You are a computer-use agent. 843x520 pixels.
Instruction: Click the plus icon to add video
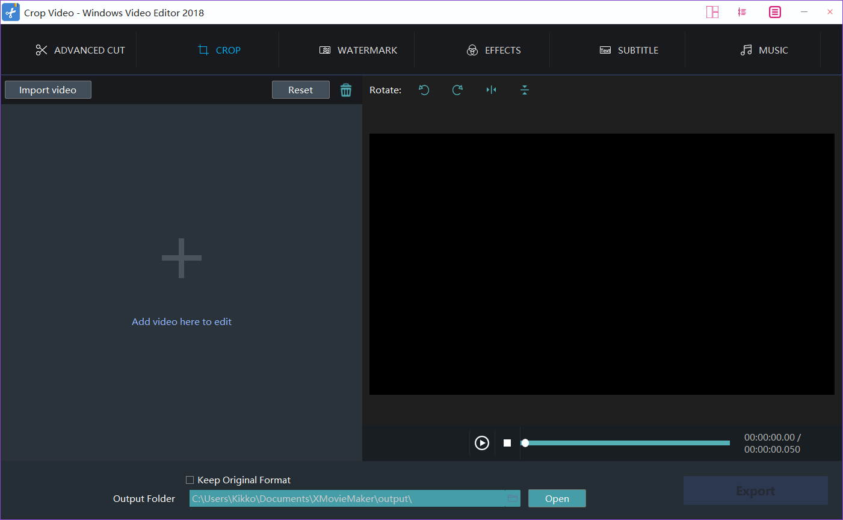pyautogui.click(x=182, y=258)
